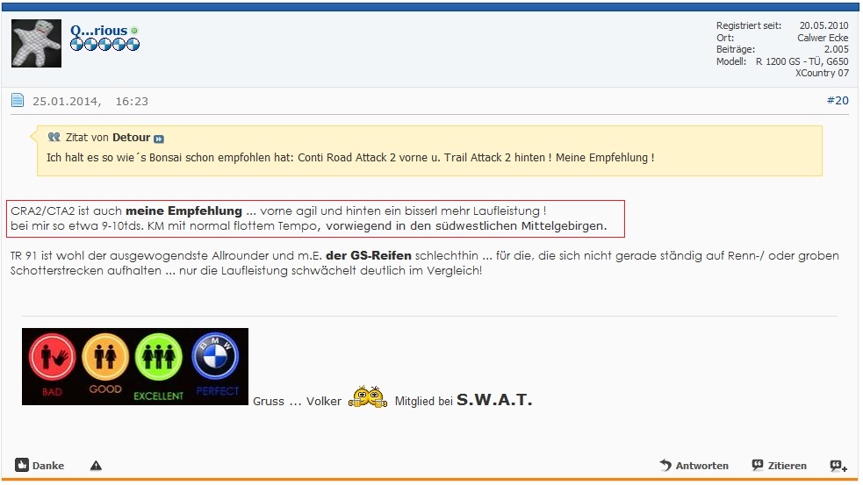Image resolution: width=863 pixels, height=485 pixels.
Task: Report post using the warning triangle icon
Action: click(96, 466)
